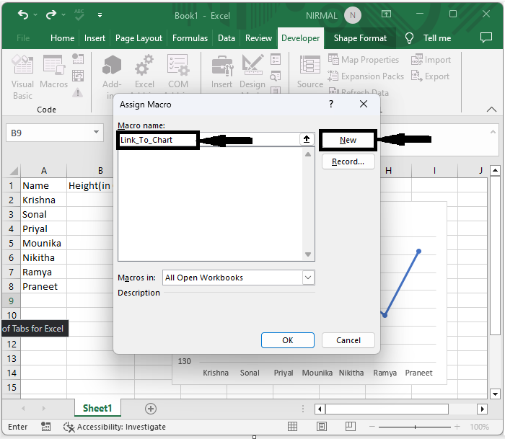Open Macro Security warning icon
The width and height of the screenshot is (505, 439).
pos(78,93)
